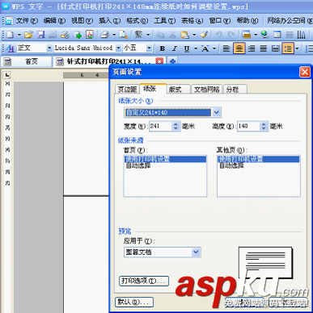
Task: Save the document with the floppy icon
Action: pyautogui.click(x=40, y=35)
